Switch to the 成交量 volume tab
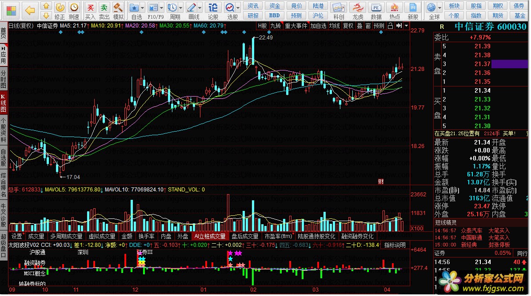Viewport: 531px width, 296px height. point(36,236)
